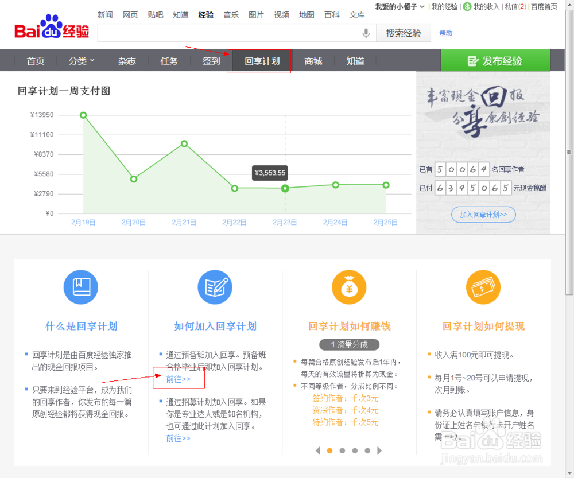Open the 杂志 nav tab
Viewport: 574px width, 478px height.
tap(127, 61)
